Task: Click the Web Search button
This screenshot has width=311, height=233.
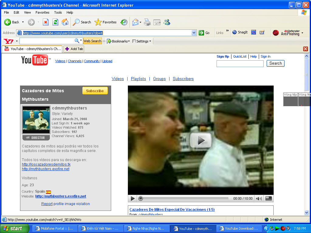Action: pyautogui.click(x=92, y=41)
